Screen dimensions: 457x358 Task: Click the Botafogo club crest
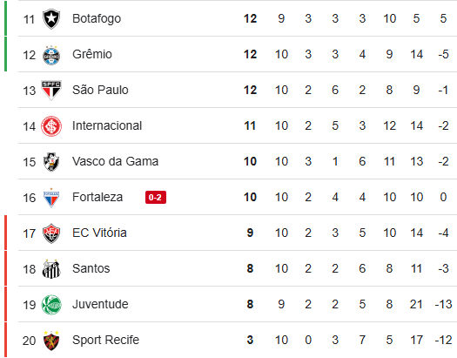(x=51, y=18)
